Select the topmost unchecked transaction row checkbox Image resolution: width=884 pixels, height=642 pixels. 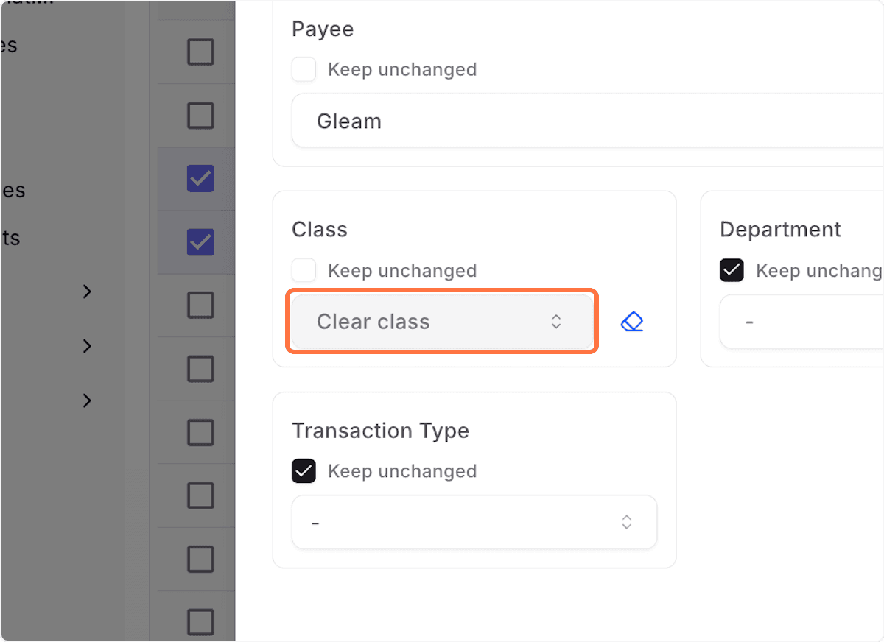click(x=200, y=52)
